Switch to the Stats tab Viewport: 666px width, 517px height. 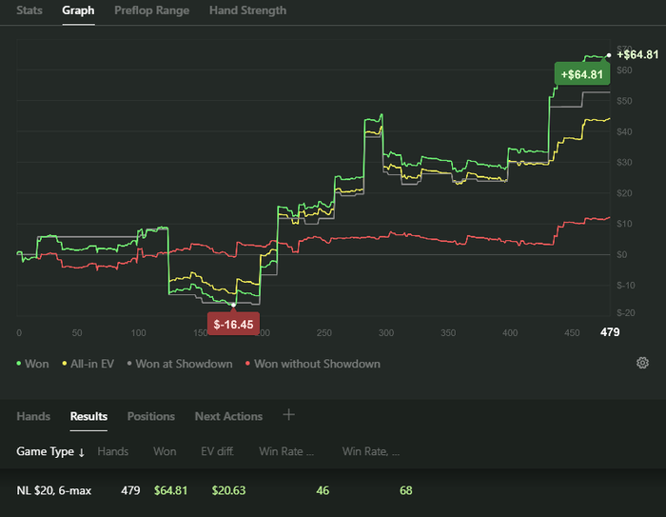click(x=29, y=10)
